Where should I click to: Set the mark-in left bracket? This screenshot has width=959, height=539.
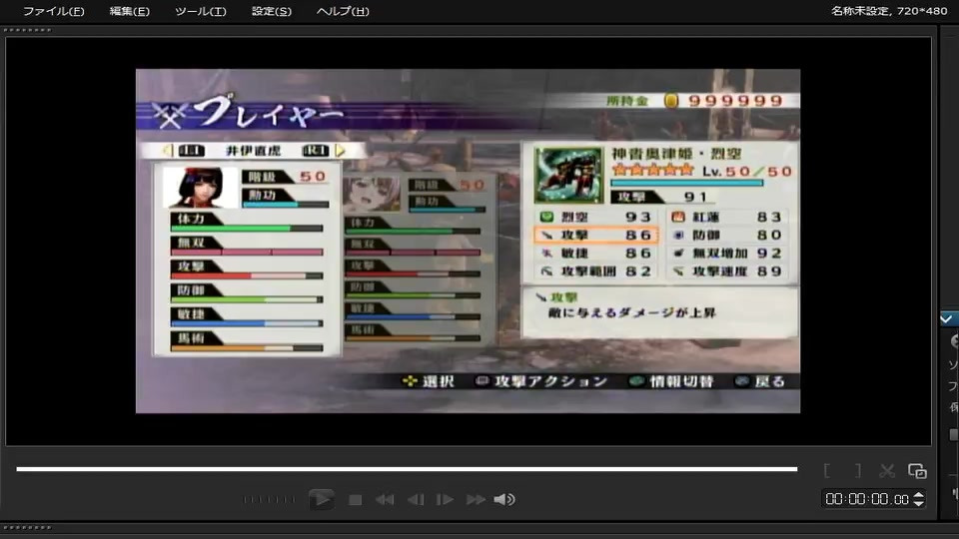[827, 470]
